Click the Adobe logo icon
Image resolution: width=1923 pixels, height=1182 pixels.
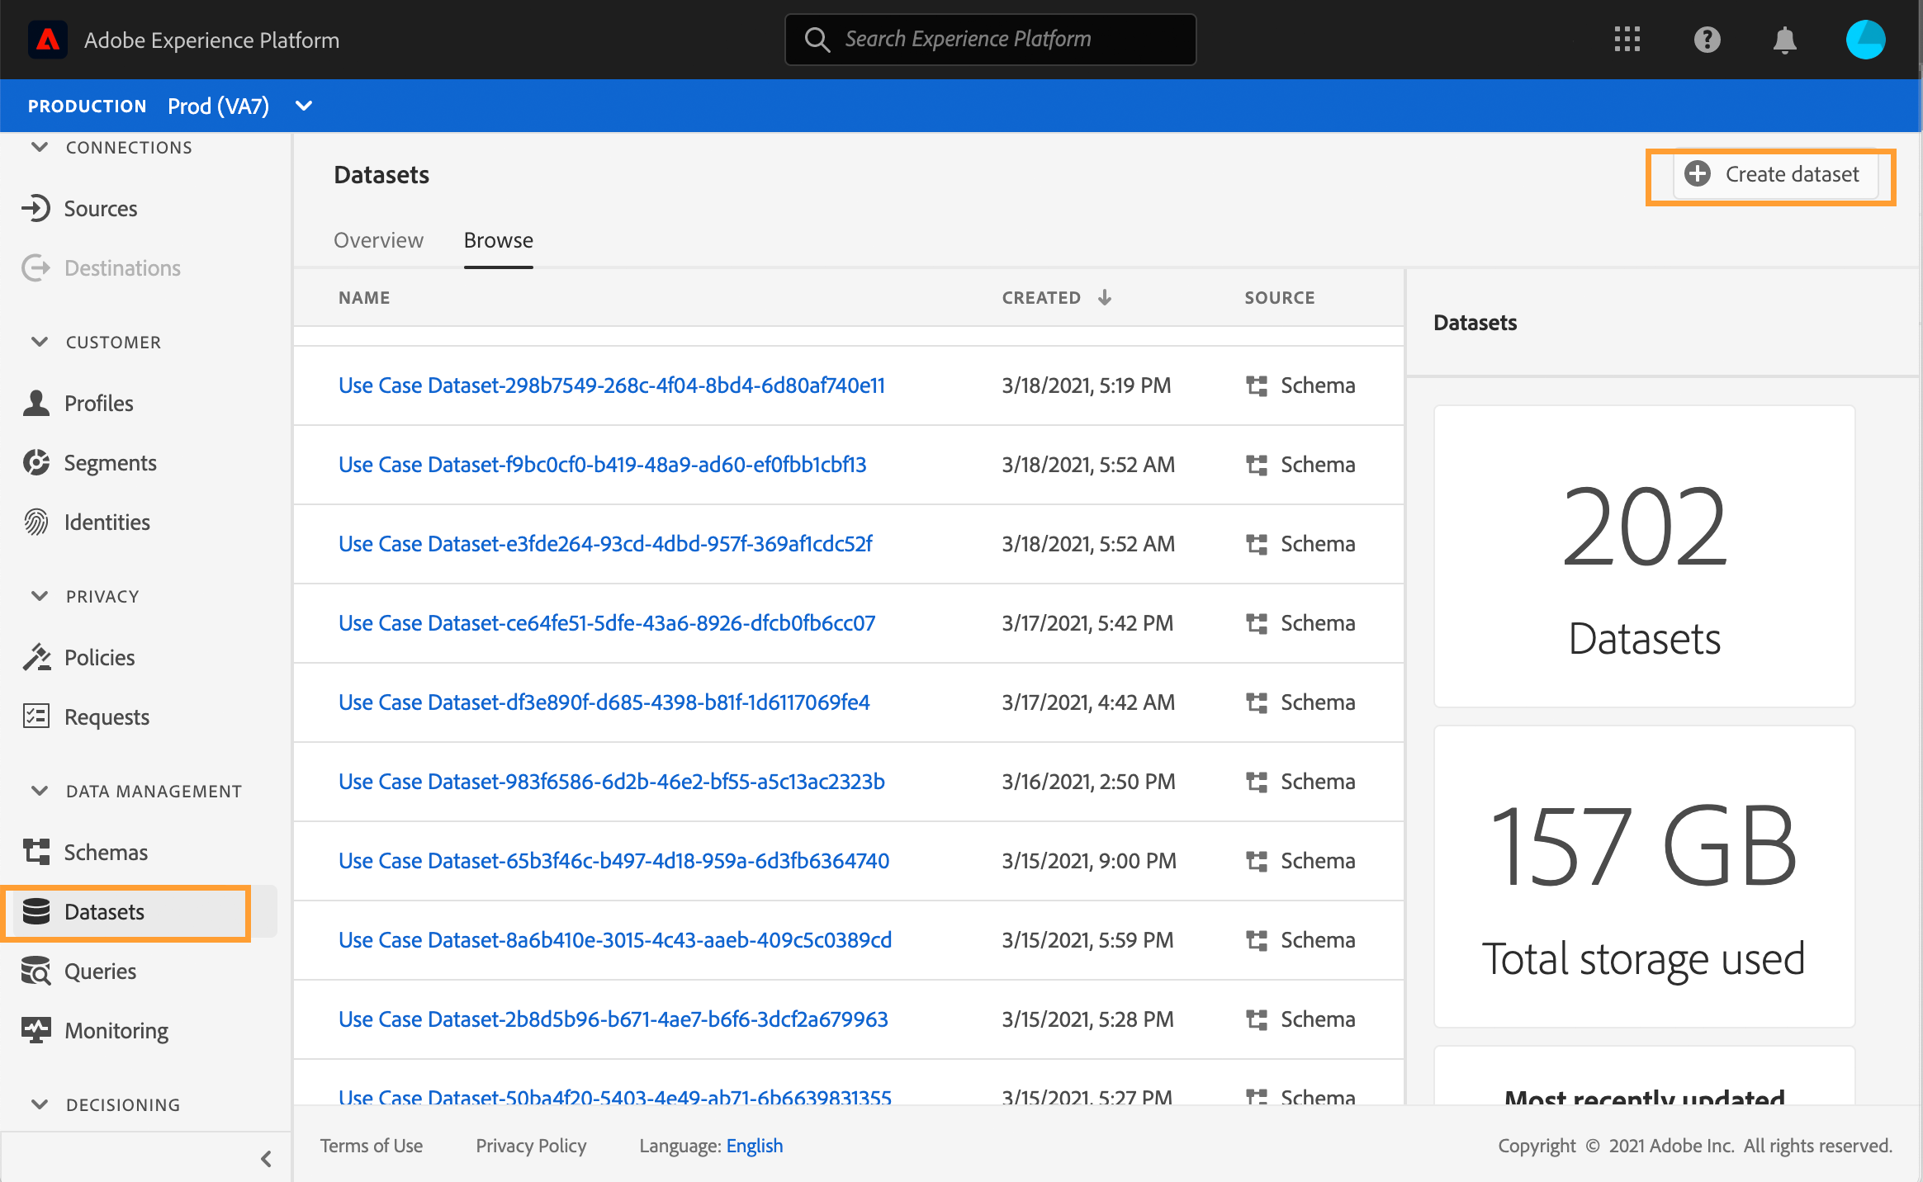click(x=48, y=40)
